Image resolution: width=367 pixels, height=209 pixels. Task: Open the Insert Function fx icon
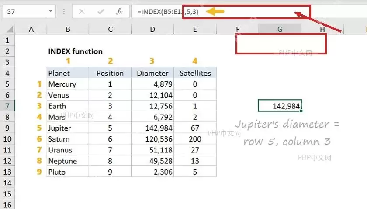tap(119, 11)
